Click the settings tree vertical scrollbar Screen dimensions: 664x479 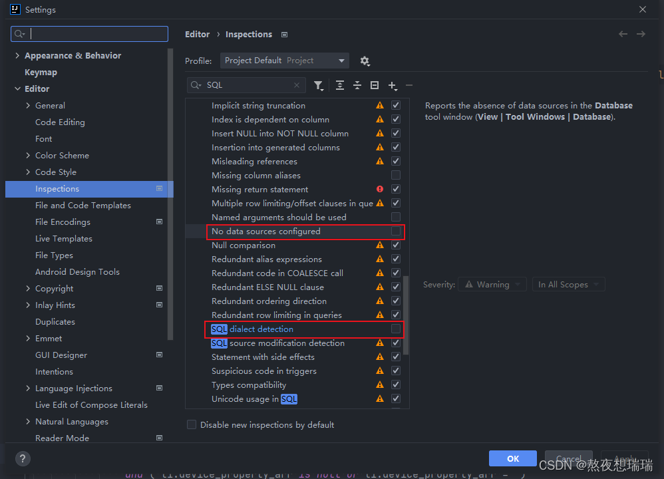(170, 194)
